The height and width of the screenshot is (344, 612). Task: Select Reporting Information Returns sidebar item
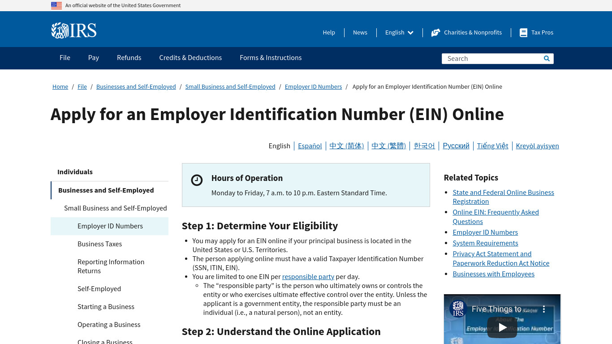pos(109,267)
